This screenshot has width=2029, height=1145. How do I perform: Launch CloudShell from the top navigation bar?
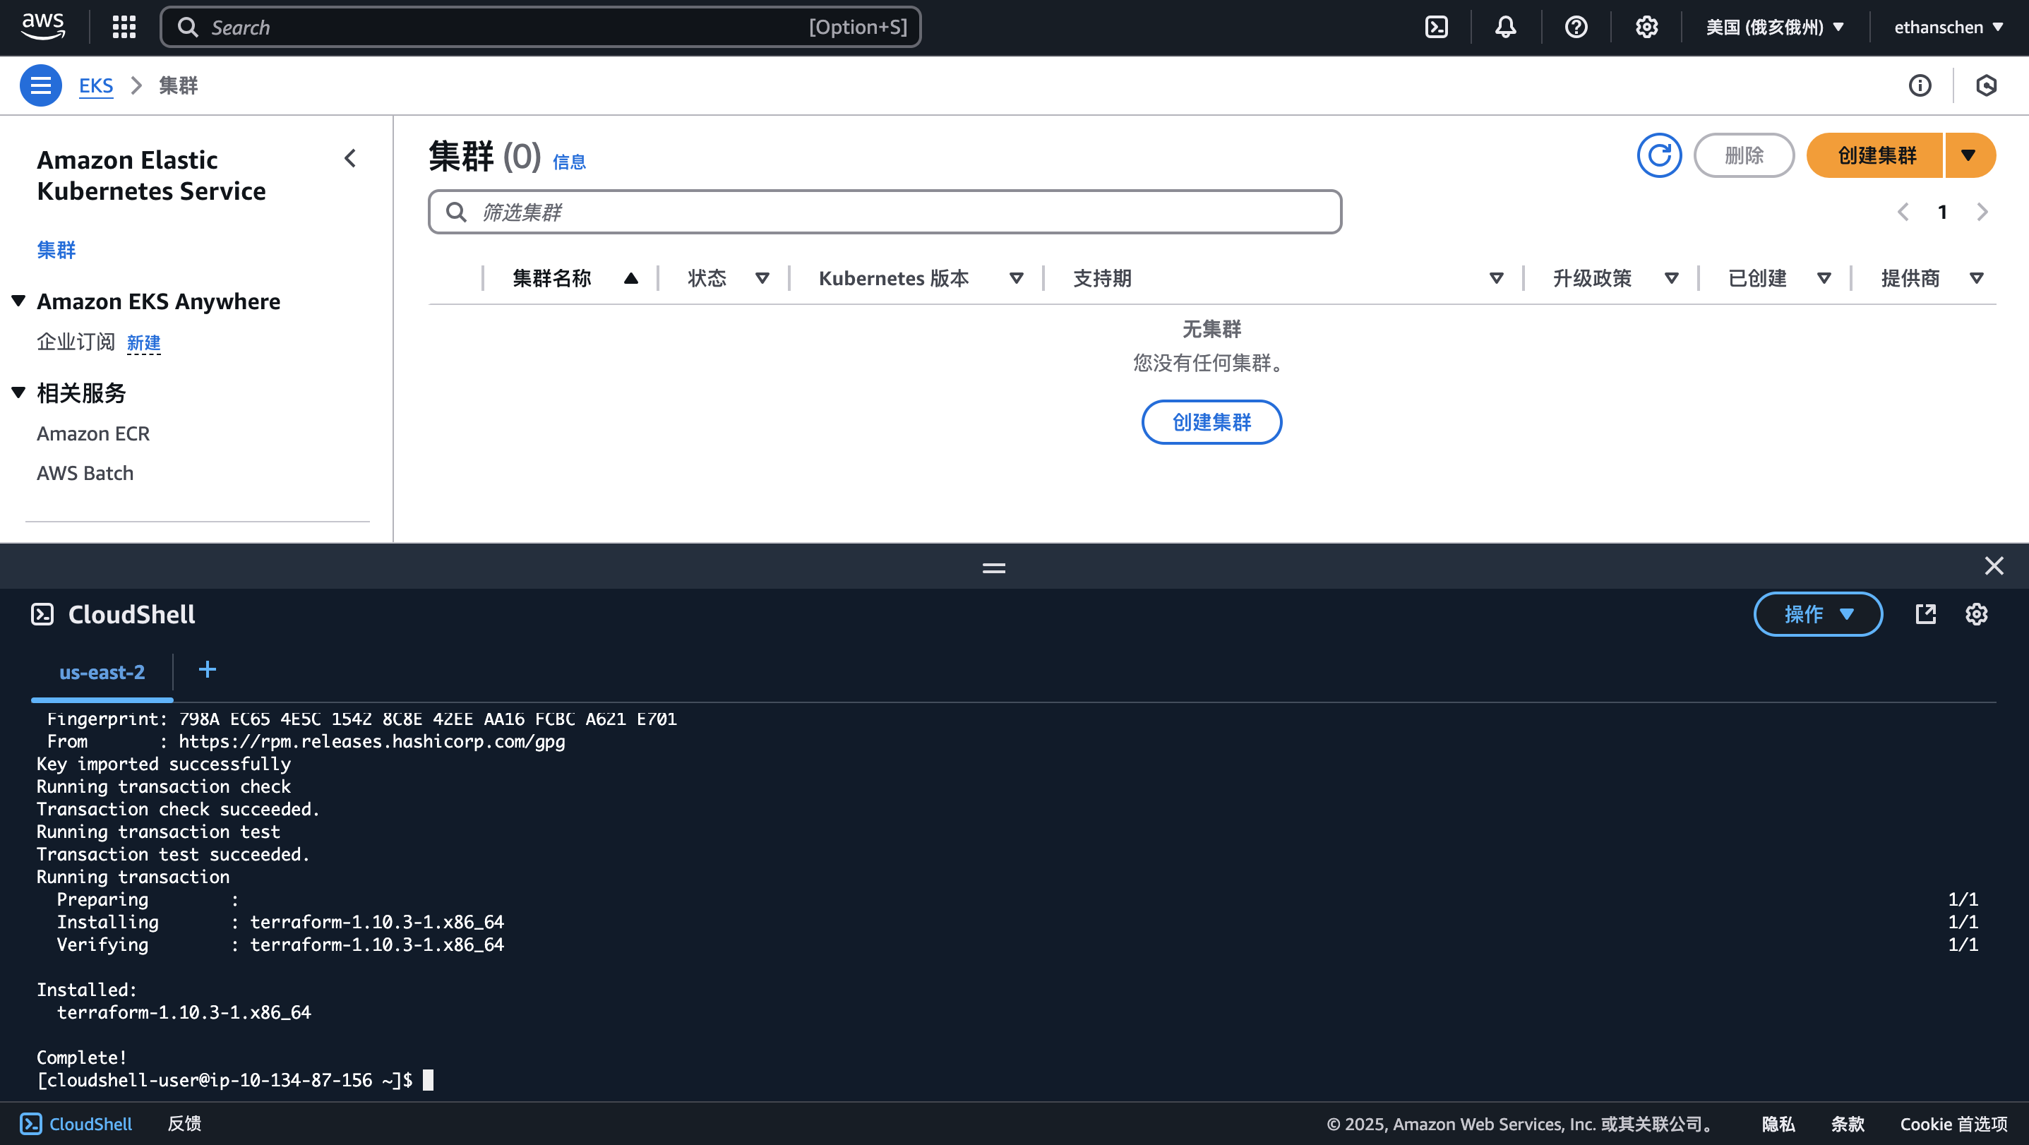pos(1435,26)
